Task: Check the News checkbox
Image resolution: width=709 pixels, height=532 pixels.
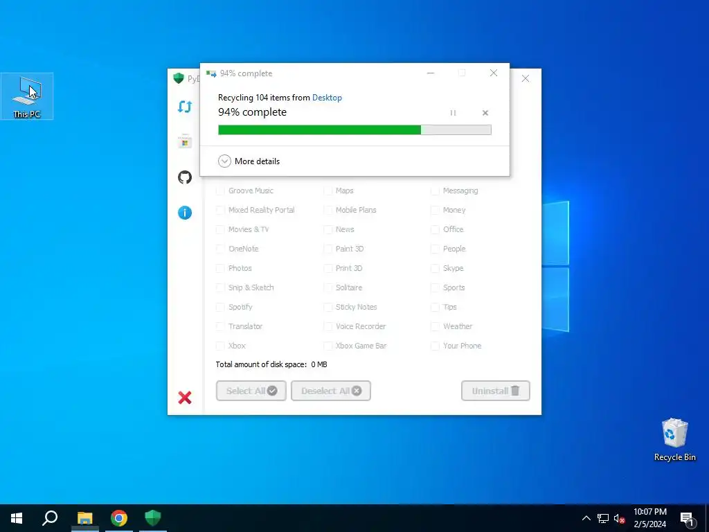Action: point(327,229)
